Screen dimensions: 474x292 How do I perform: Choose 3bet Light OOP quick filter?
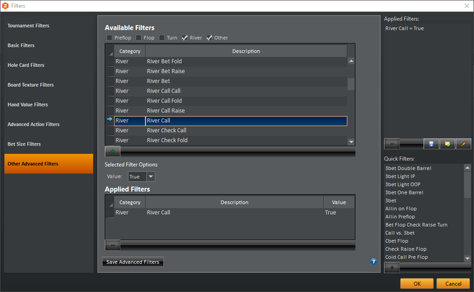point(403,184)
